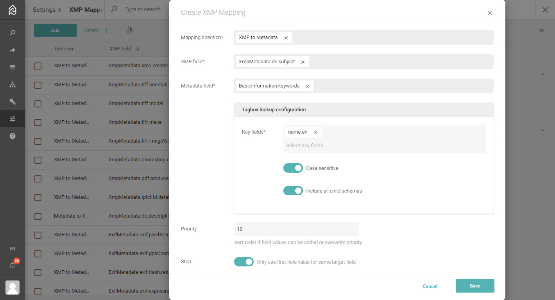Screen dimensions: 555x300
Task: Open the Mapping direction dropdown field
Action: click(x=391, y=37)
